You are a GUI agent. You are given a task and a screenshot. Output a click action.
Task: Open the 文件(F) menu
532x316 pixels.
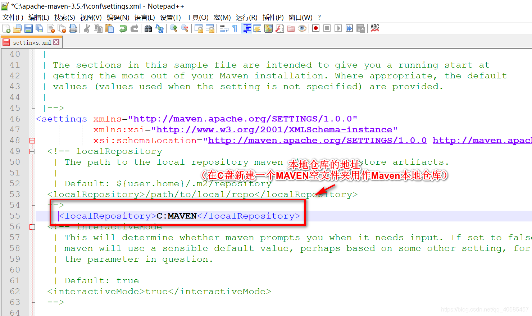click(13, 18)
